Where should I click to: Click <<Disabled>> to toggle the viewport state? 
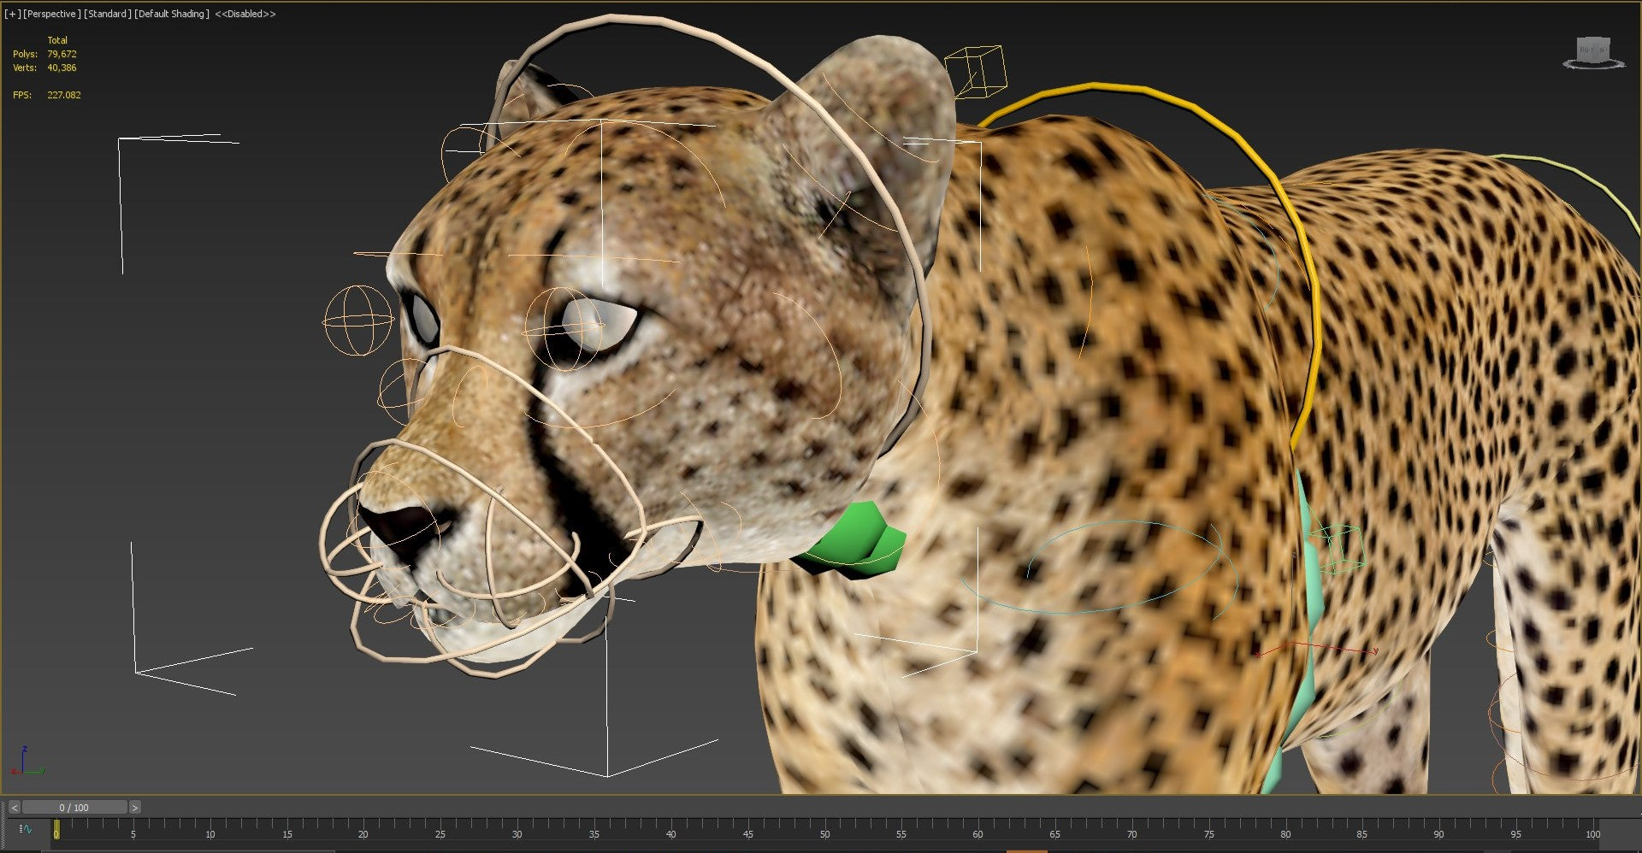coord(246,14)
